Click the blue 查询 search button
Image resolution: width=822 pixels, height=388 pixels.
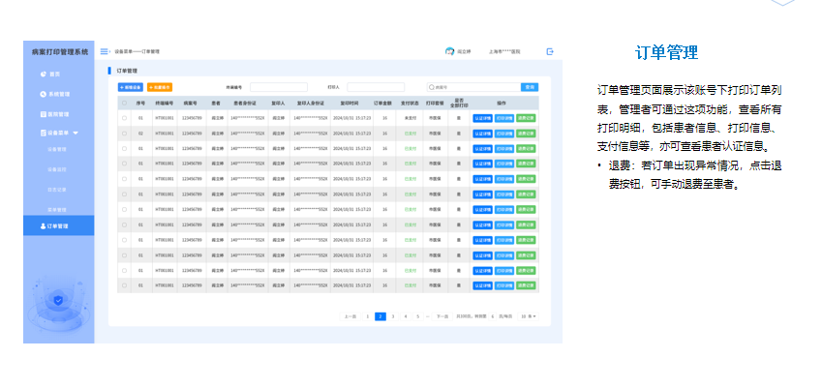[x=529, y=87]
